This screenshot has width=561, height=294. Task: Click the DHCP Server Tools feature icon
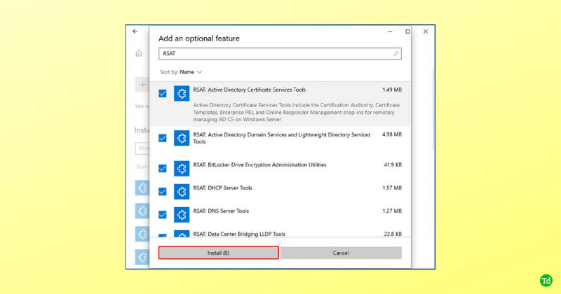pos(182,192)
